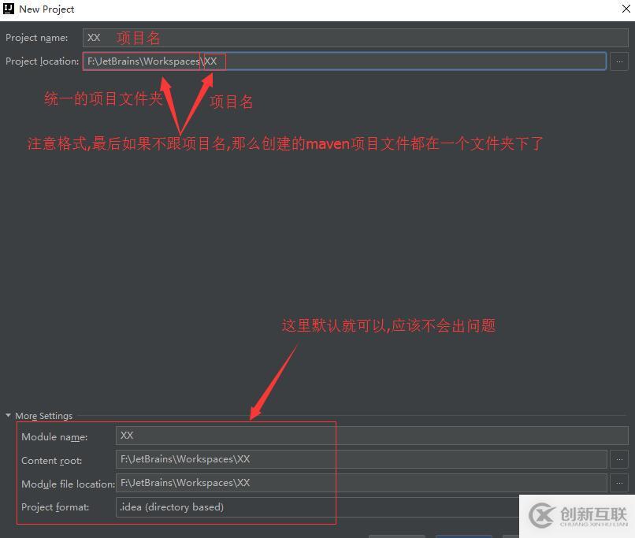The width and height of the screenshot is (635, 538).
Task: Click the IntelliJ IDEA icon in the title bar
Action: tap(9, 9)
